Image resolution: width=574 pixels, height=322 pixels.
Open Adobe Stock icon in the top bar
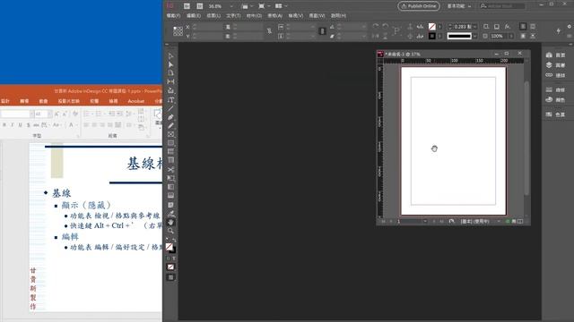[x=199, y=6]
